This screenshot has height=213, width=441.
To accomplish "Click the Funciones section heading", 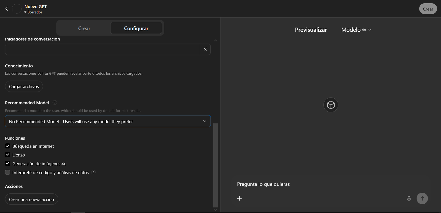I will pos(15,138).
